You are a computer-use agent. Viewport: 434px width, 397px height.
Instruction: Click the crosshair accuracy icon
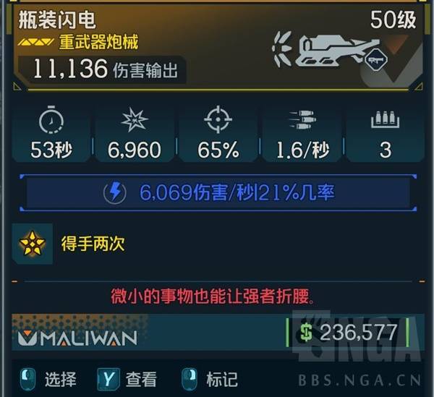click(218, 119)
